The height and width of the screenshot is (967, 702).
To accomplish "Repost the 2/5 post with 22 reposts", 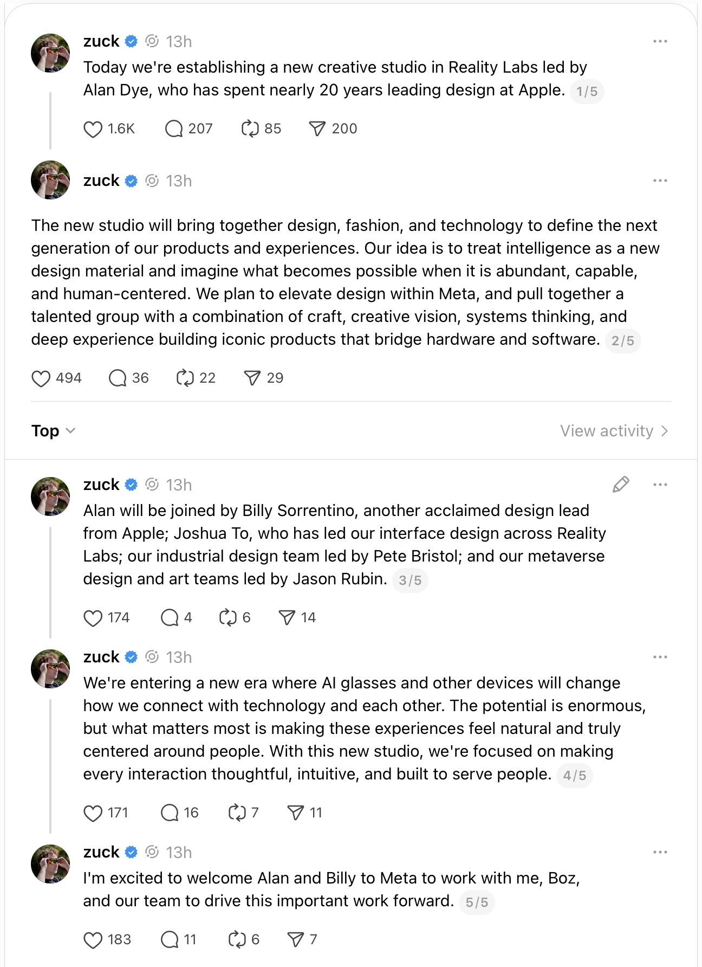I will pyautogui.click(x=185, y=378).
